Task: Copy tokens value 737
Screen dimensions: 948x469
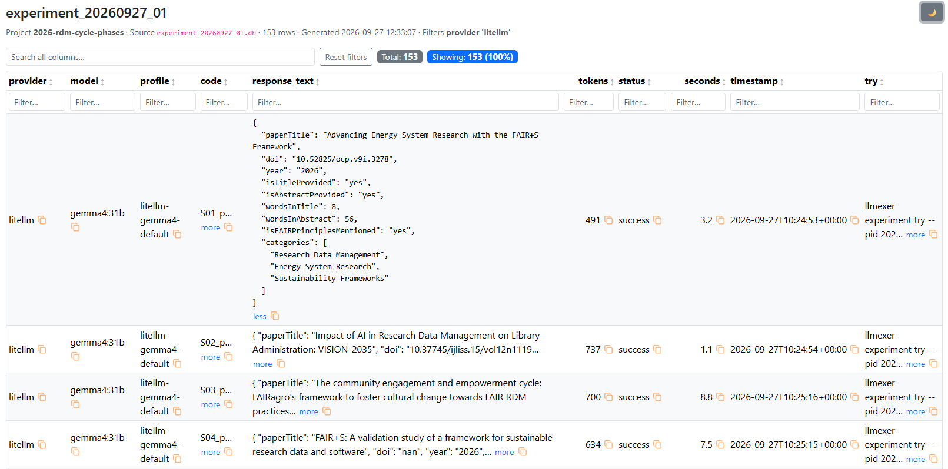Action: pos(608,349)
